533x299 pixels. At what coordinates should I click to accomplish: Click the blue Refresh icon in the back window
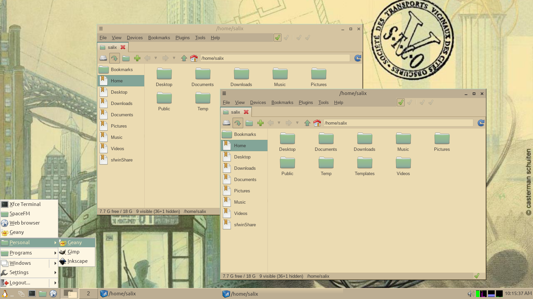(x=358, y=58)
